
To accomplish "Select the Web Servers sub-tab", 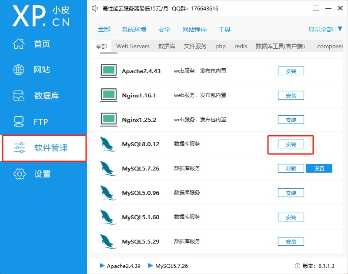I will pos(133,47).
